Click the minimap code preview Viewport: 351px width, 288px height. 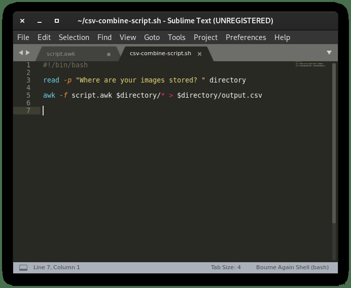pos(310,64)
